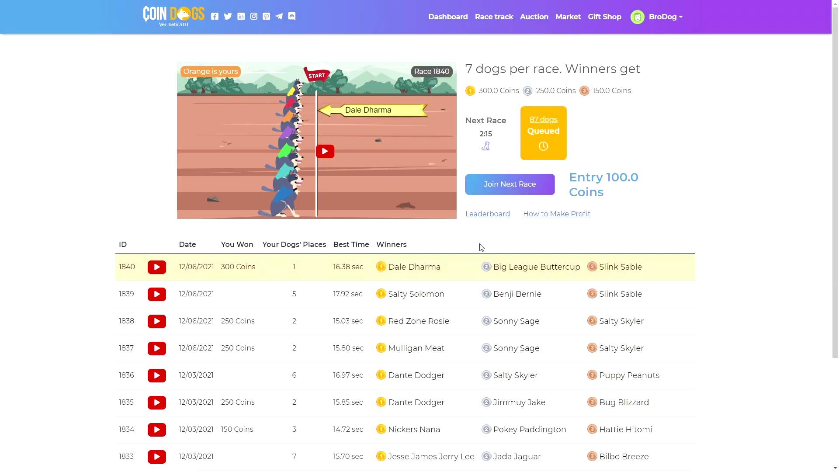
Task: Select winner Mulligan Meat
Action: (416, 348)
